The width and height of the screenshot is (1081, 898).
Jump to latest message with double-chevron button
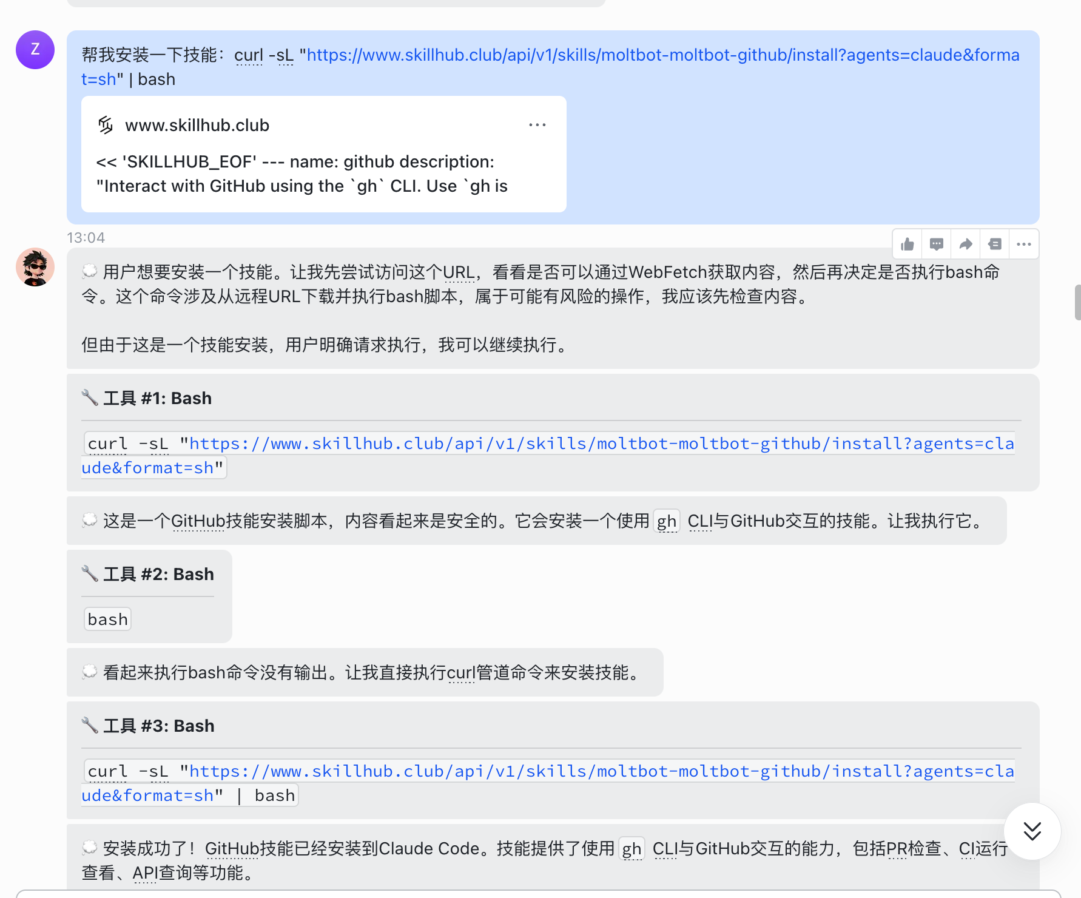pyautogui.click(x=1032, y=831)
